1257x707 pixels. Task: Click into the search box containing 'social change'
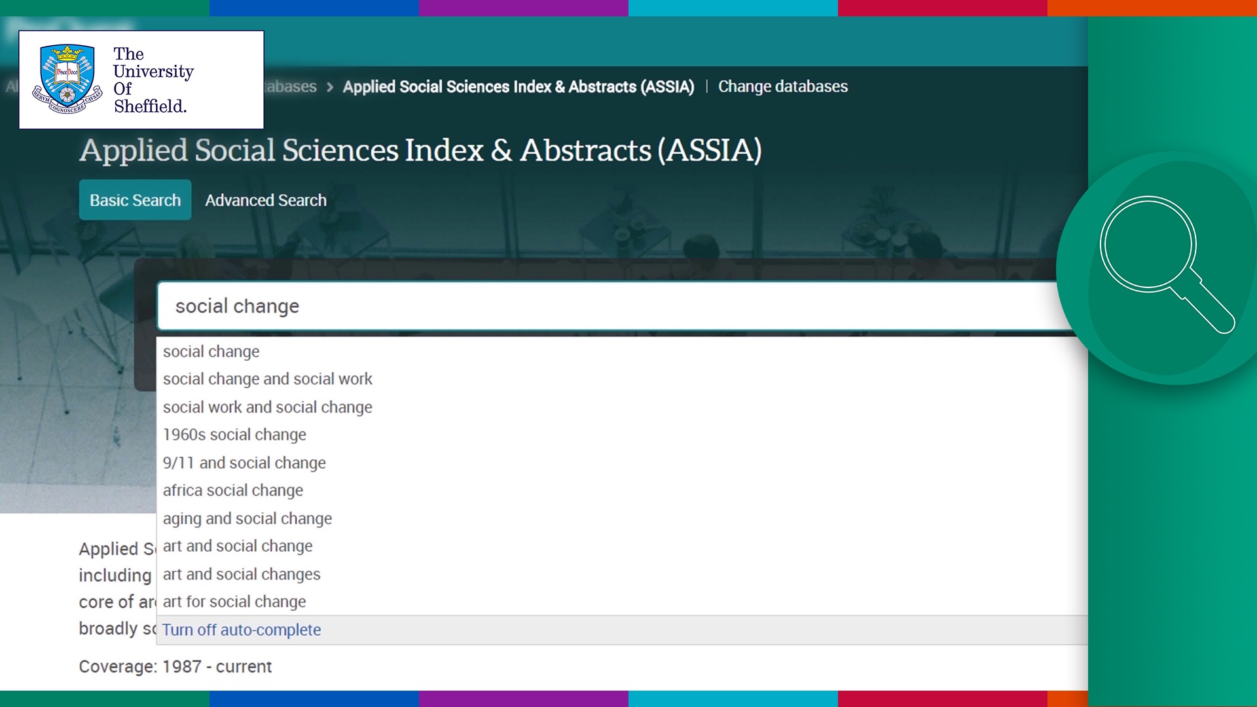pyautogui.click(x=622, y=306)
